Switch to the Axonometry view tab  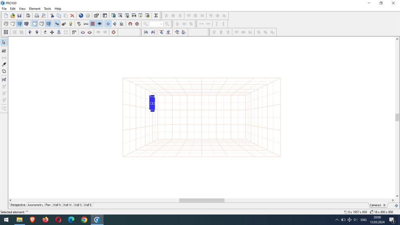[35, 205]
